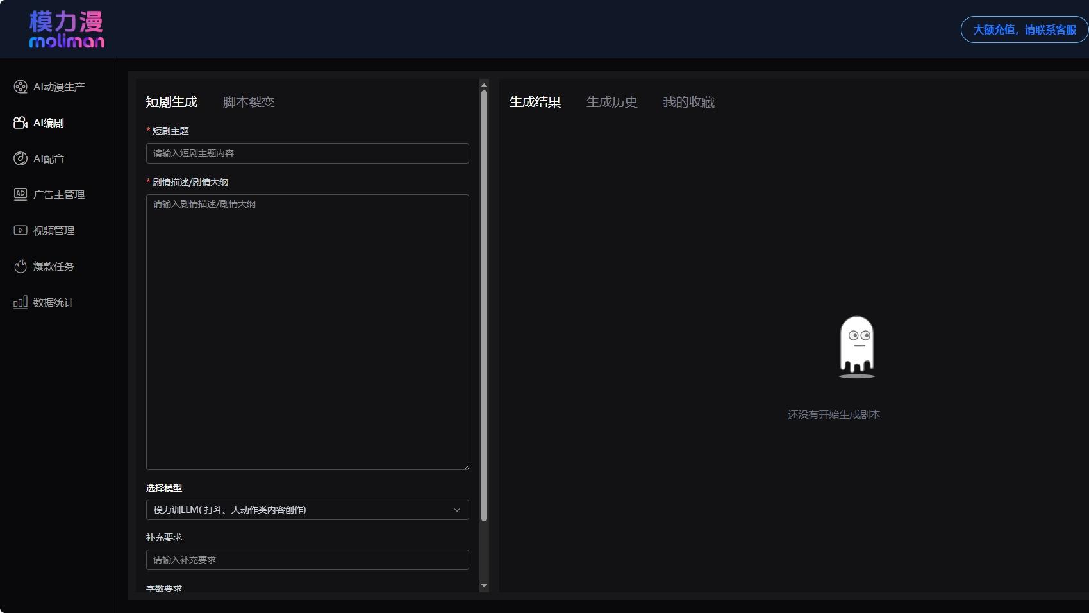Switch to the 脚本裂变 tab
Screen dimensions: 1089x613
coord(248,101)
